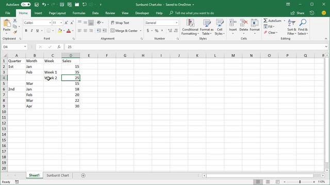330x185 pixels.
Task: Click AutoSum
Action: pyautogui.click(x=272, y=21)
